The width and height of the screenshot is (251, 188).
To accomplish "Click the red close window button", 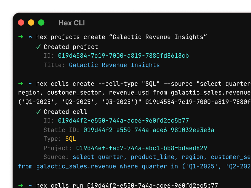I will [x=21, y=23].
